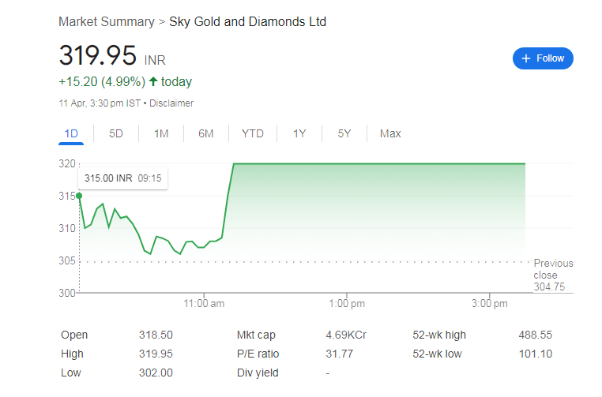Click the 11:00 am axis label
This screenshot has width=602, height=397.
click(205, 304)
